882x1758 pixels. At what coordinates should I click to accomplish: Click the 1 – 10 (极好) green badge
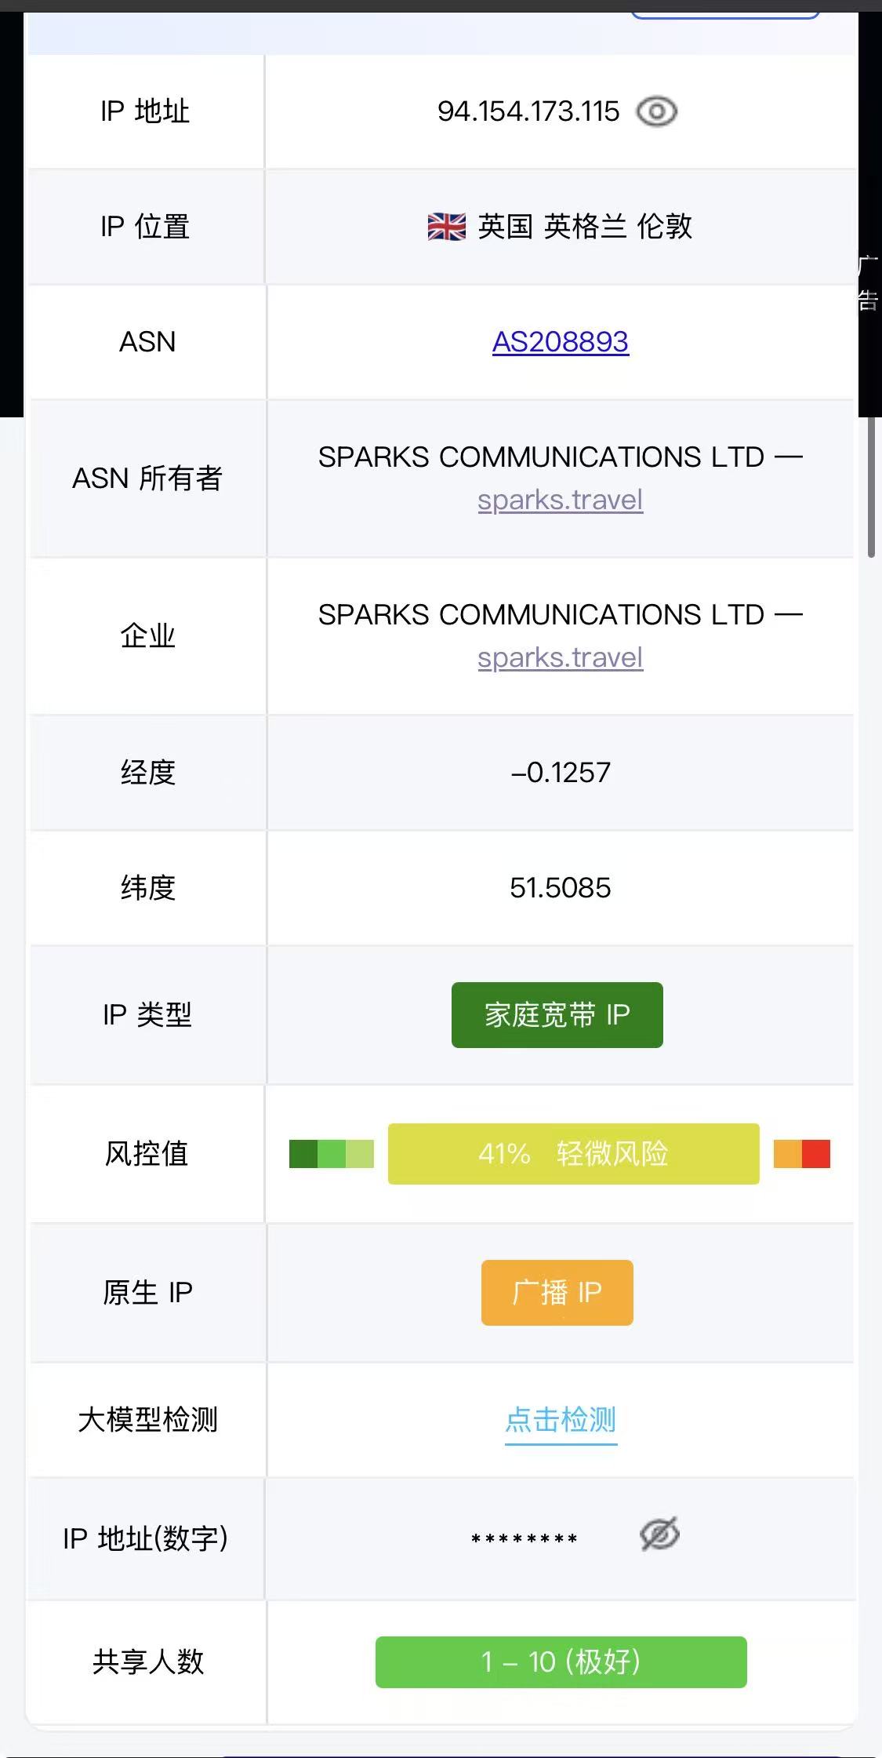[x=561, y=1662]
